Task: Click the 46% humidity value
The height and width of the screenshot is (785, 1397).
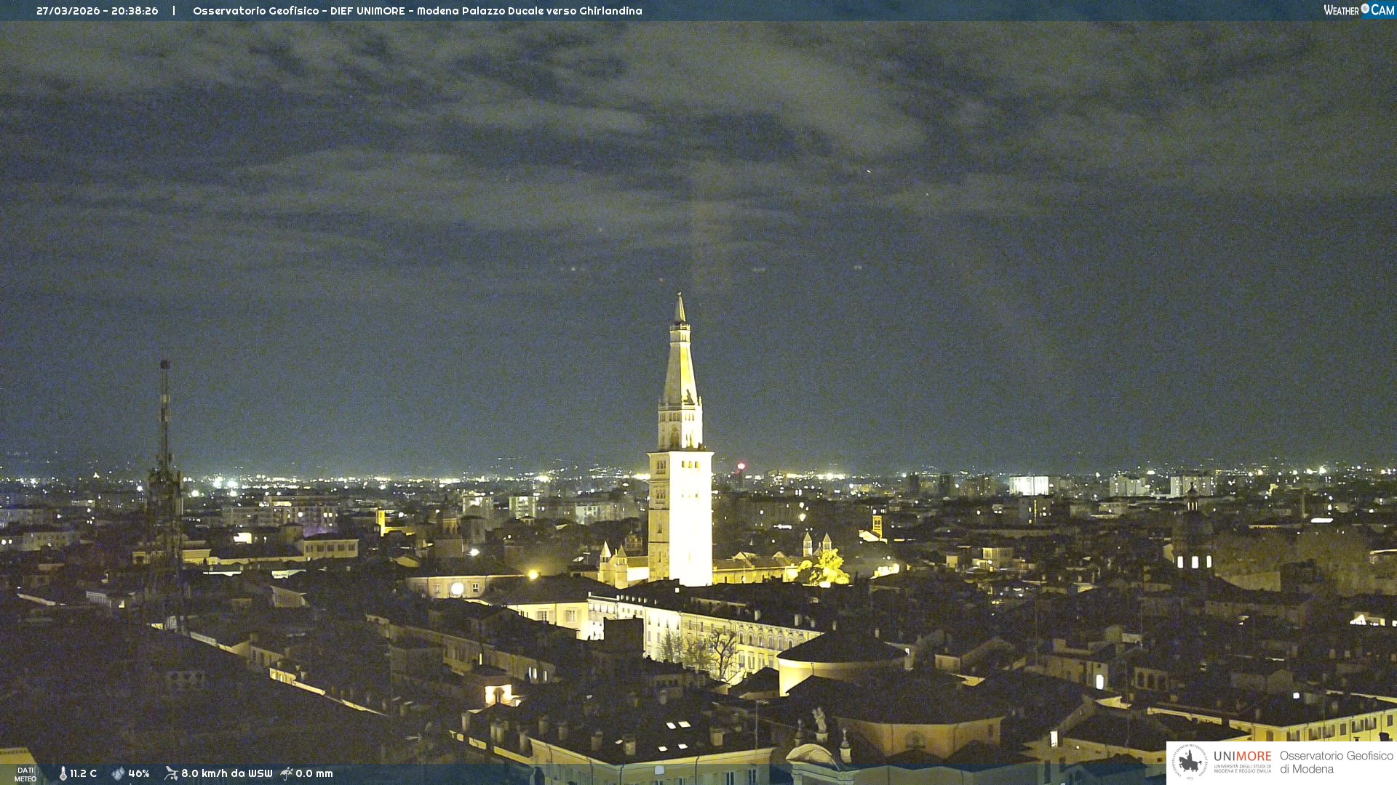Action: 139,773
